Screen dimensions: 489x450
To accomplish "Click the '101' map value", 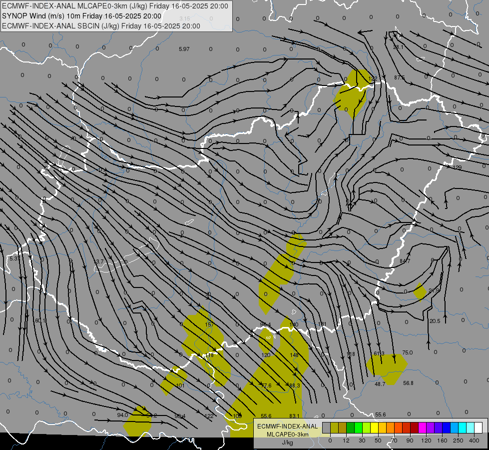I will 180,385.
